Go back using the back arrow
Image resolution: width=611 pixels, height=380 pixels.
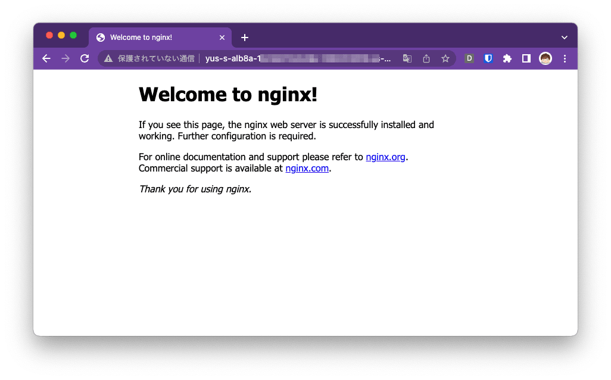(x=46, y=58)
